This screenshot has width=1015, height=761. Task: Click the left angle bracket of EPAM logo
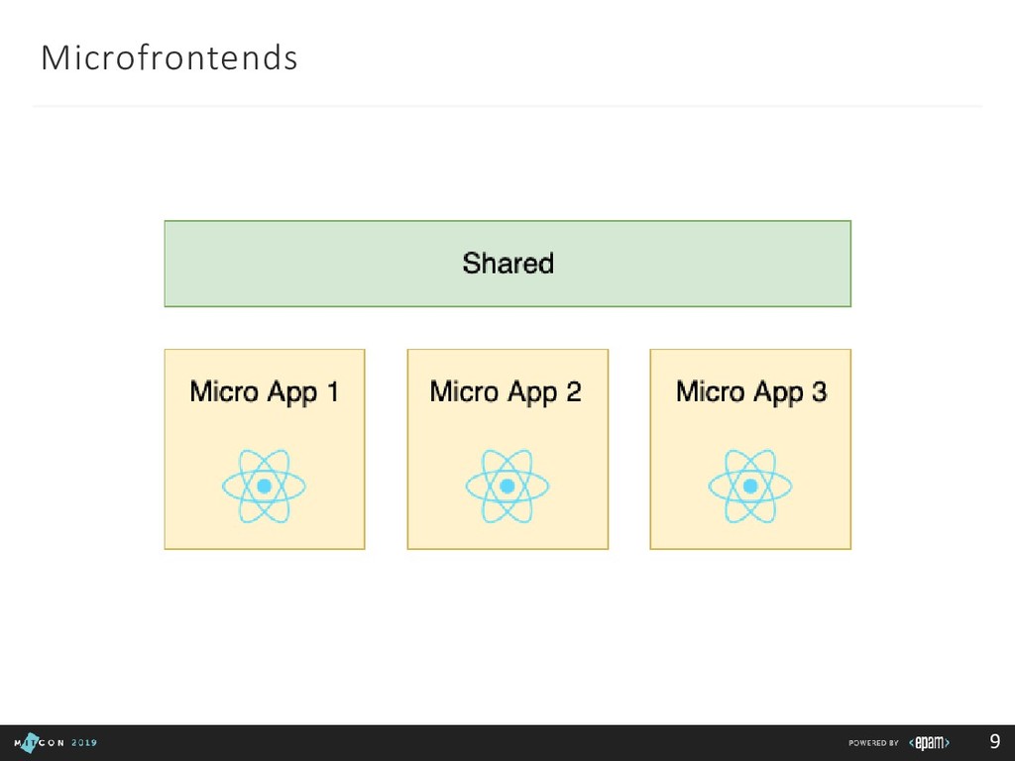click(x=913, y=742)
